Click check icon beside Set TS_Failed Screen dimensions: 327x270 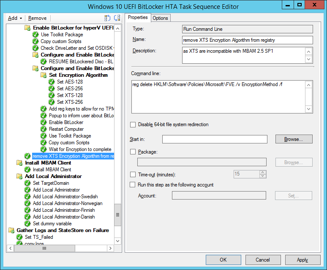click(x=19, y=237)
